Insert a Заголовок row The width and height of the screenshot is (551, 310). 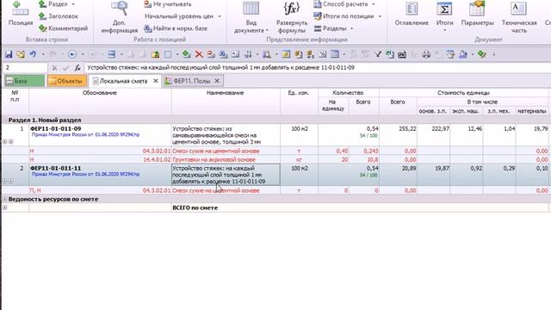(59, 16)
